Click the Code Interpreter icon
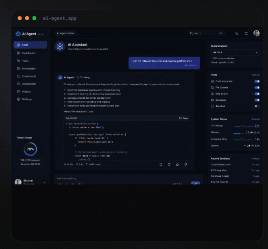268x249 pixels. tap(212, 81)
